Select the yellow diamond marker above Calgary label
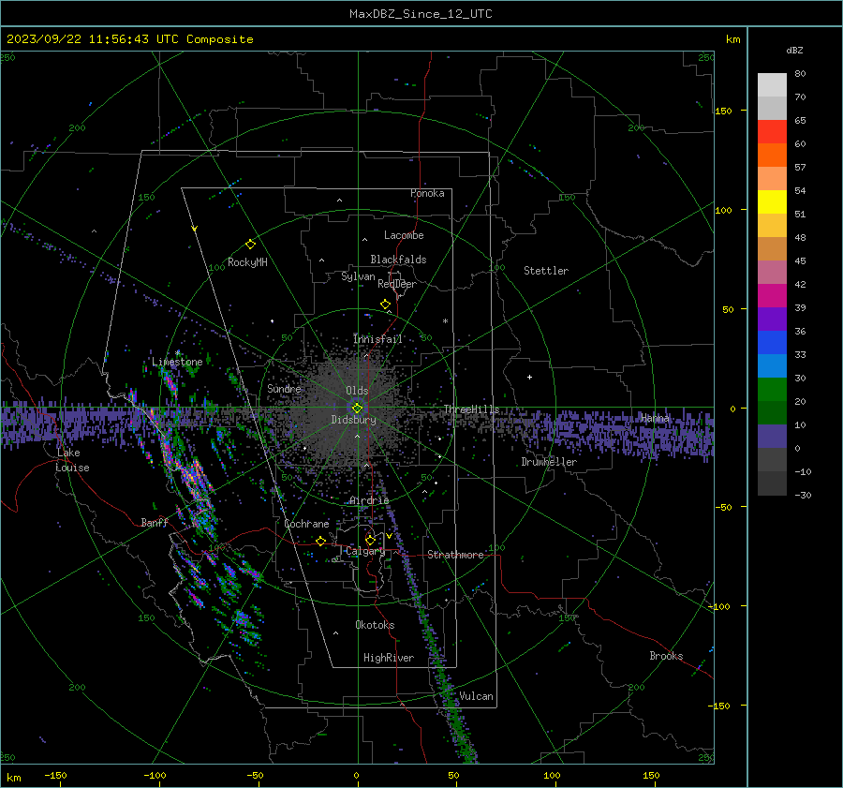 [370, 540]
